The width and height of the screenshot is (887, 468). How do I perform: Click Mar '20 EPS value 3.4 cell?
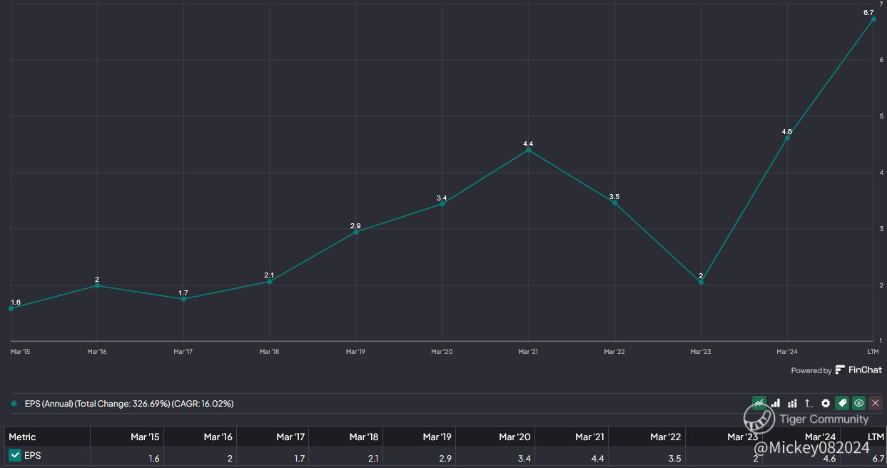(x=495, y=458)
